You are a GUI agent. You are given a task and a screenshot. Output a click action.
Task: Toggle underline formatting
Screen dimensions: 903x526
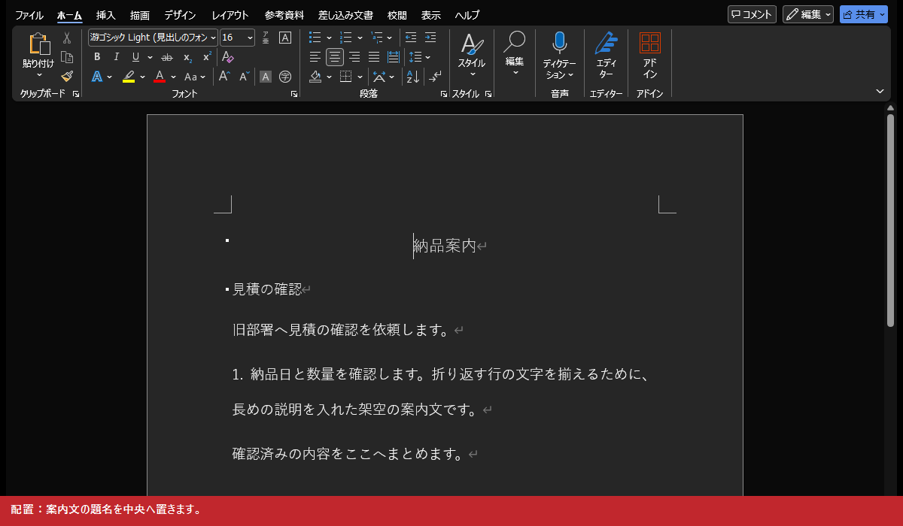click(x=135, y=57)
